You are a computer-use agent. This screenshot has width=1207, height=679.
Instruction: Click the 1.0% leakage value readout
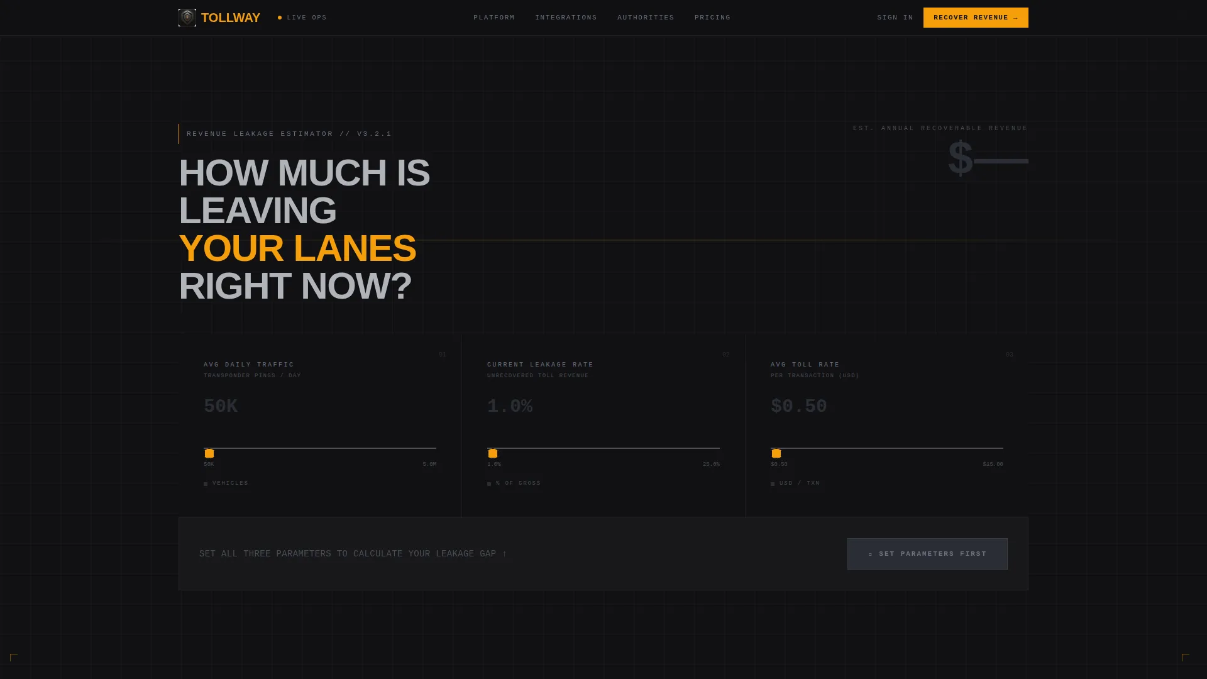(510, 407)
